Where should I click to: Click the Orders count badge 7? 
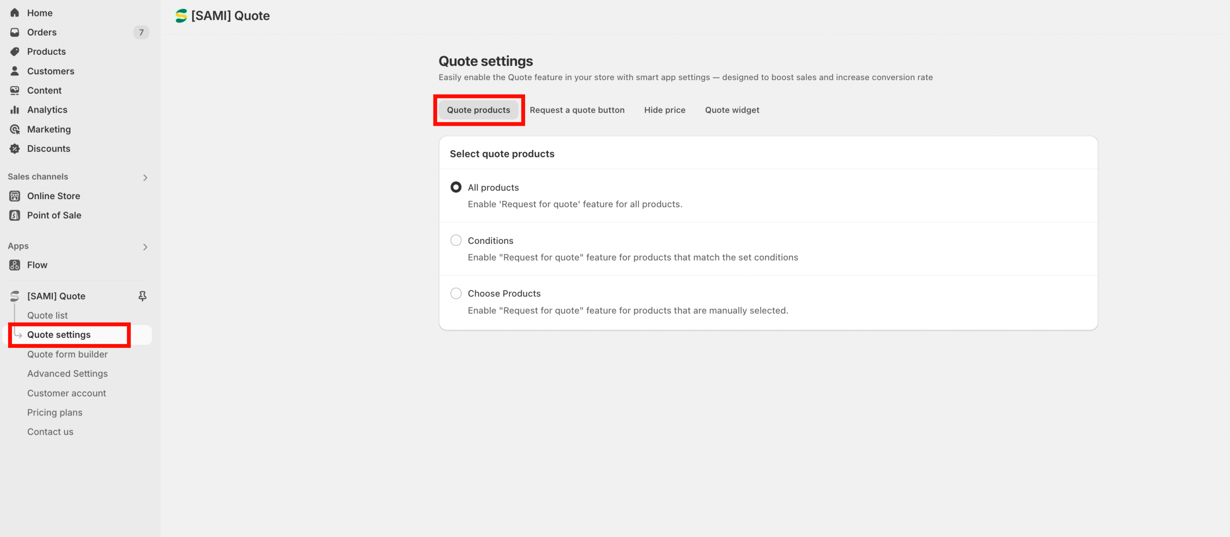(x=141, y=32)
